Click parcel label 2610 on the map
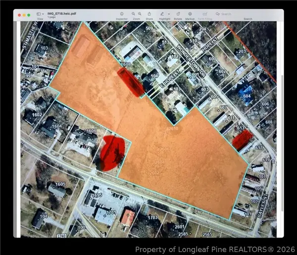297x255 pixels. [173, 129]
